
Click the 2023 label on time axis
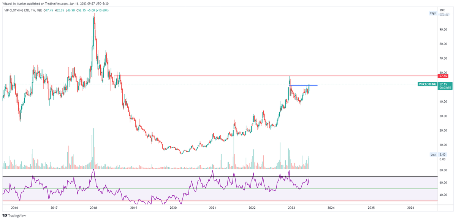click(x=291, y=208)
